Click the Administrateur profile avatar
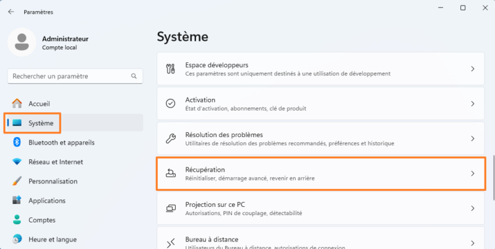Image resolution: width=495 pixels, height=249 pixels. tap(23, 42)
